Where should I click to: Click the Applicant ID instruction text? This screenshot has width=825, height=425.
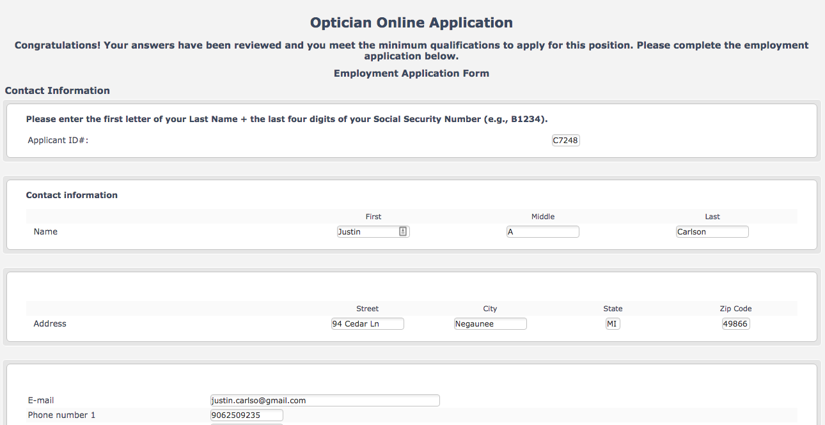point(287,120)
